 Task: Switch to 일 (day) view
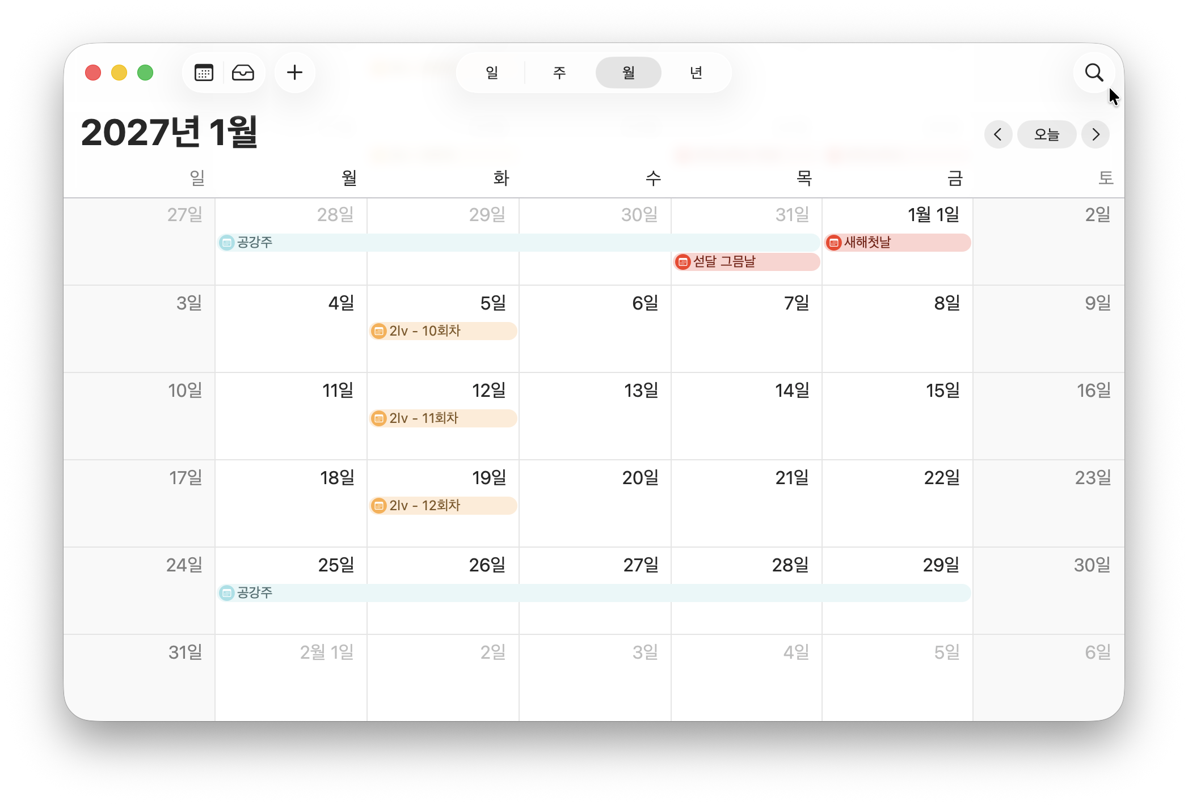pyautogui.click(x=492, y=73)
